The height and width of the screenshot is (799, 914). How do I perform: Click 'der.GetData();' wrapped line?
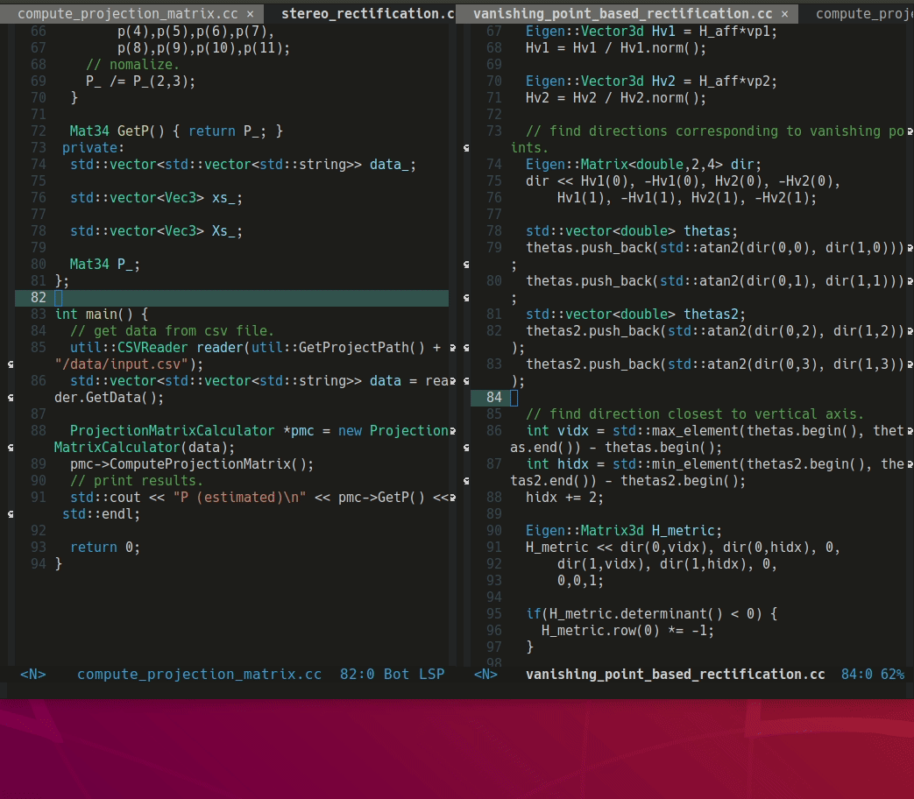click(109, 398)
